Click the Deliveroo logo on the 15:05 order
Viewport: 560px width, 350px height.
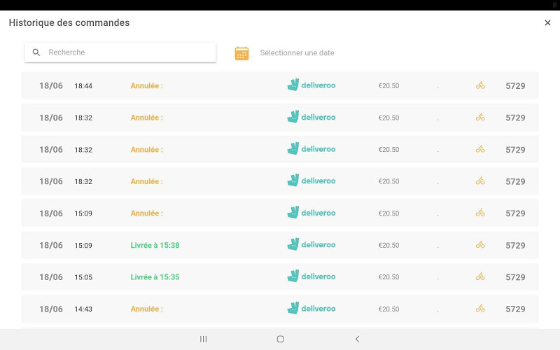coord(311,276)
